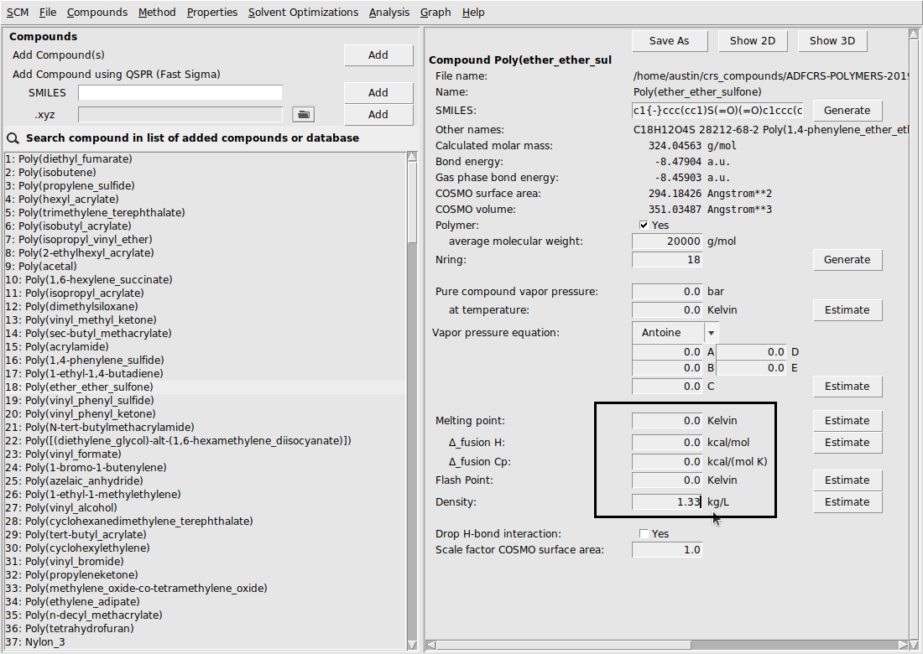Open the Help menu
This screenshot has width=923, height=654.
point(473,13)
